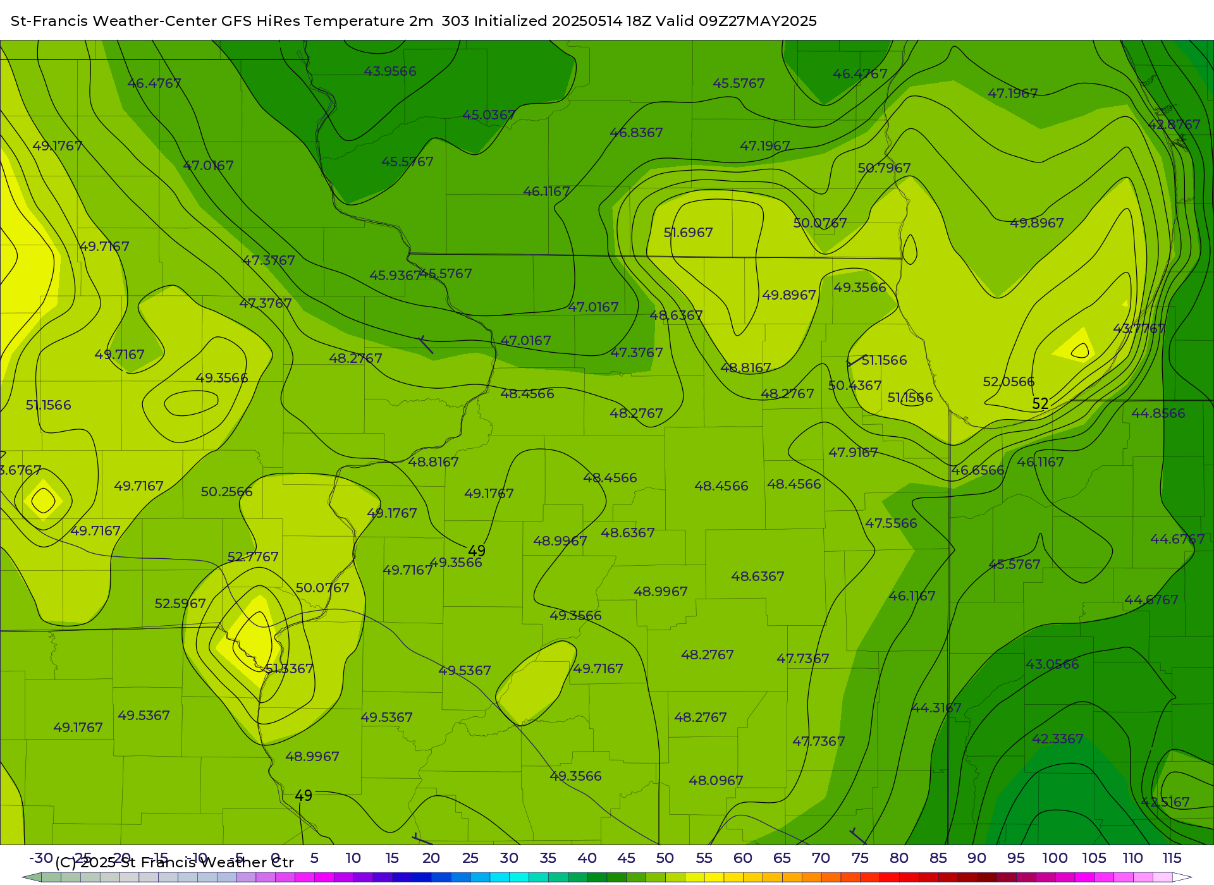This screenshot has width=1214, height=885.
Task: Click the 51.6967 temperature label
Action: [x=688, y=233]
